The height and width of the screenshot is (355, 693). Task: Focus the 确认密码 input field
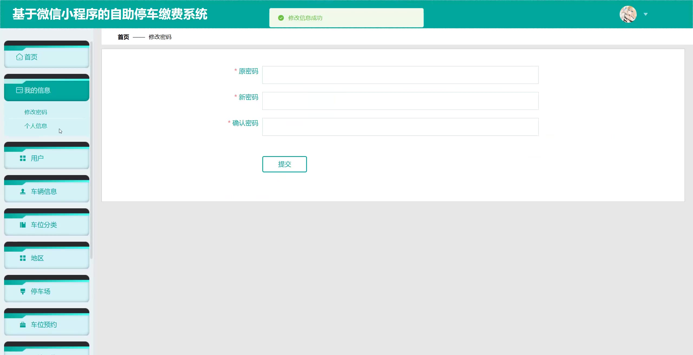(x=400, y=127)
